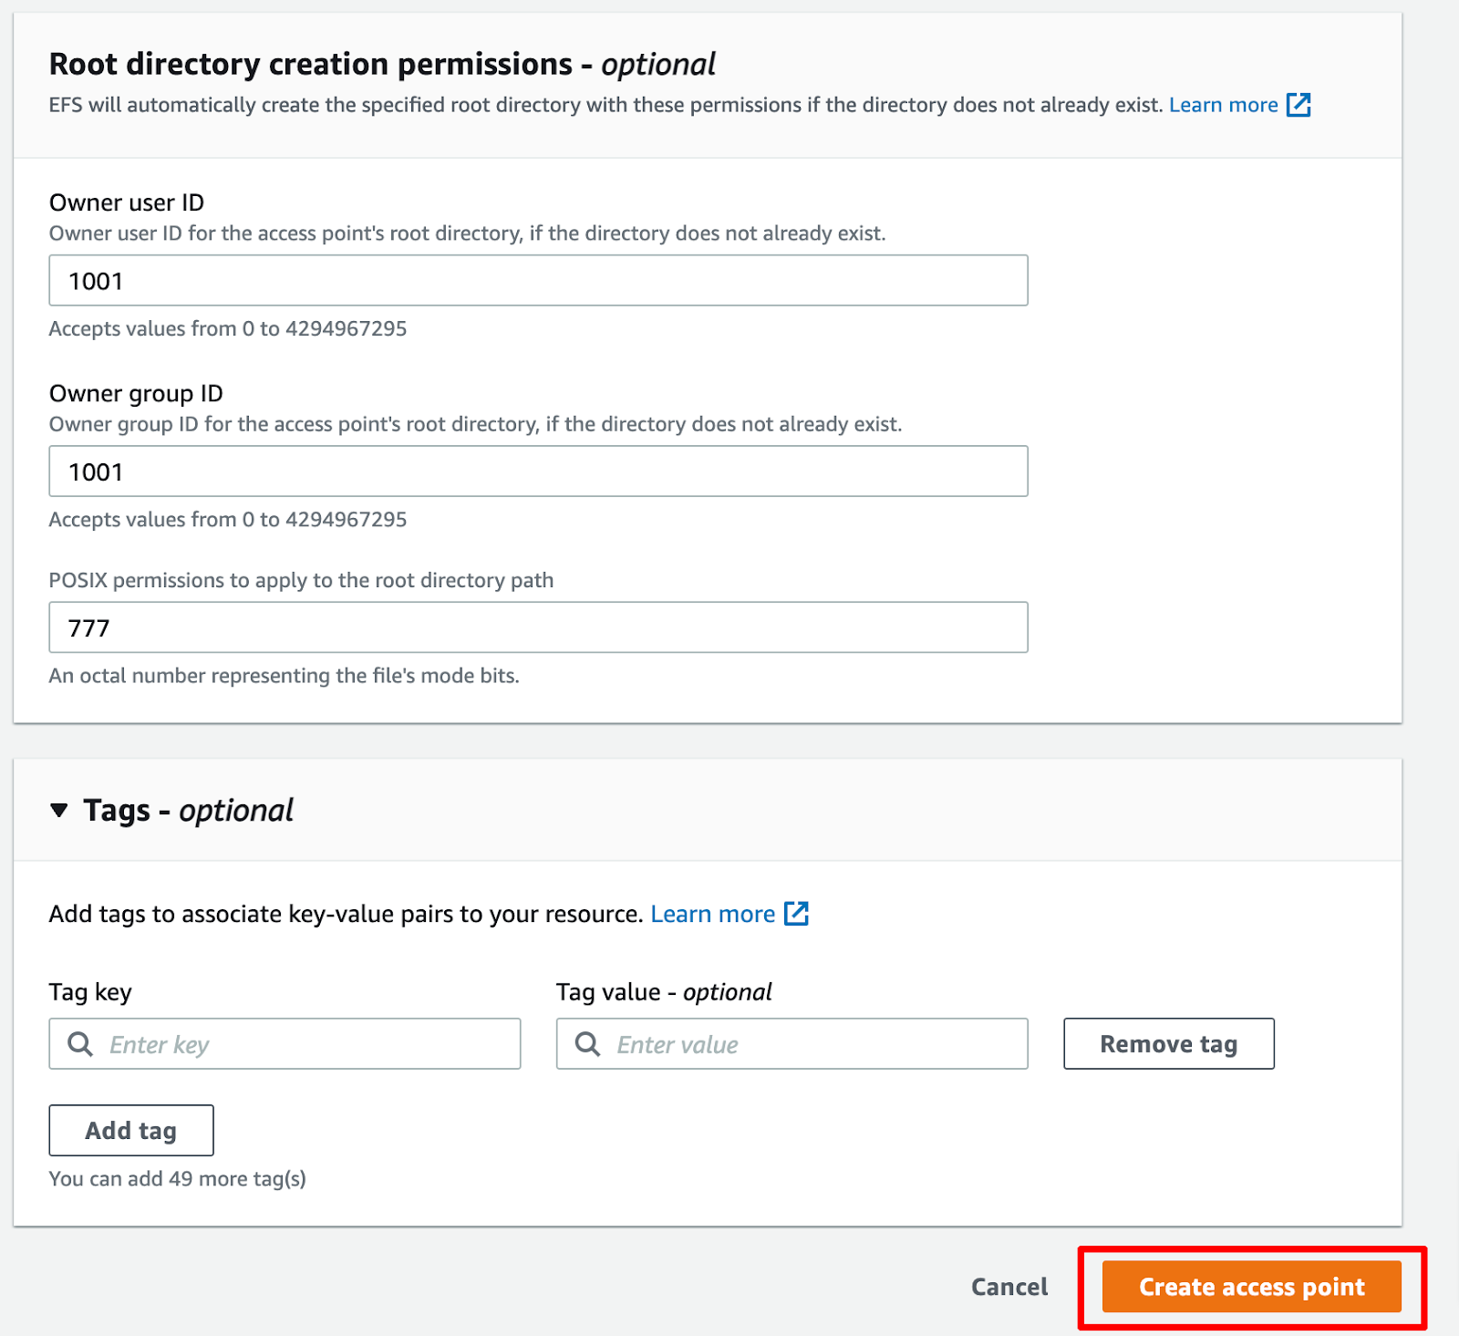Image resolution: width=1459 pixels, height=1336 pixels.
Task: Click 'Accepts values from 0 to 4294967295' under Owner group ID
Action: (228, 520)
